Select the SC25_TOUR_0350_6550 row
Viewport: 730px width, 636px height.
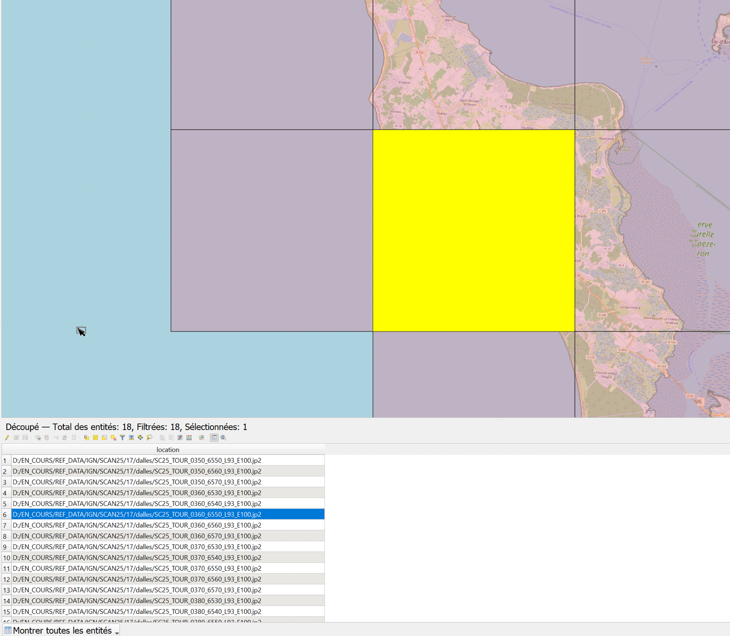[x=137, y=461]
